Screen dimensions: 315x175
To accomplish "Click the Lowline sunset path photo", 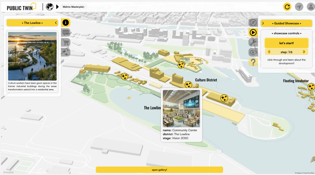I will [32, 56].
